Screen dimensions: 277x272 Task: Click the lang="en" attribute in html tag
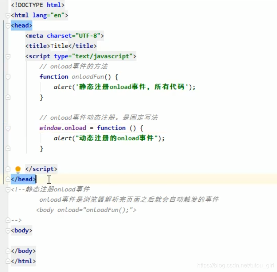point(48,15)
